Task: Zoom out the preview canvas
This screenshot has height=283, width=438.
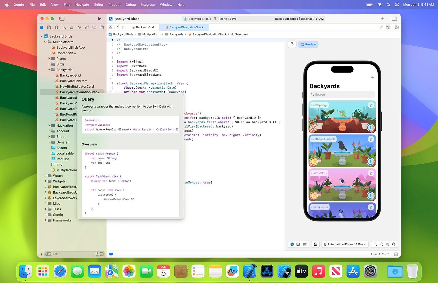Action: [x=375, y=244]
